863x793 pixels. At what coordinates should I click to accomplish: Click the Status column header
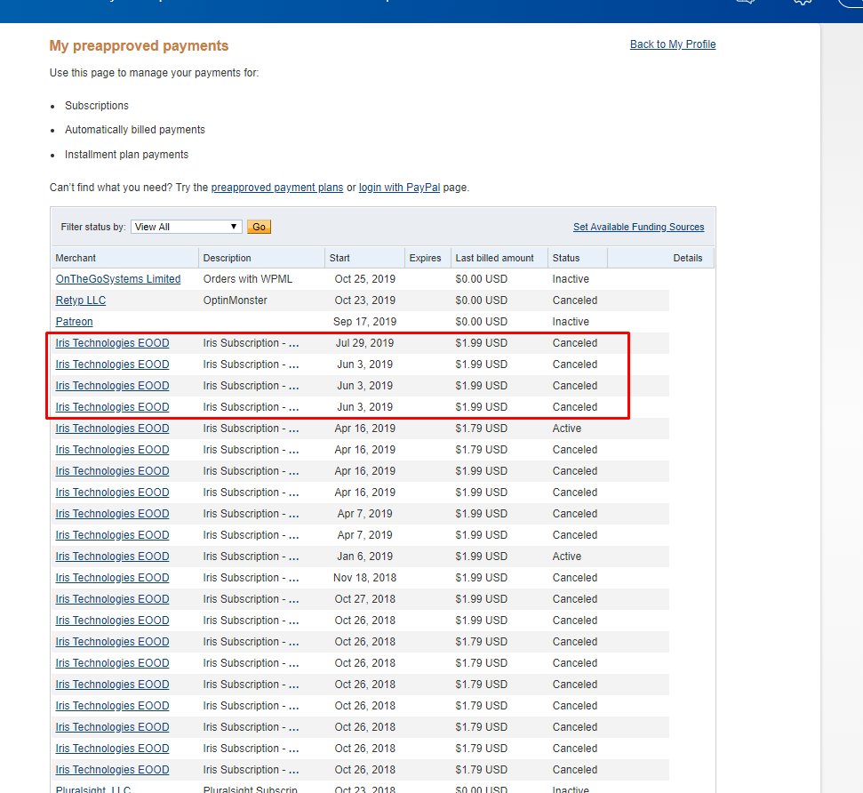pos(566,259)
